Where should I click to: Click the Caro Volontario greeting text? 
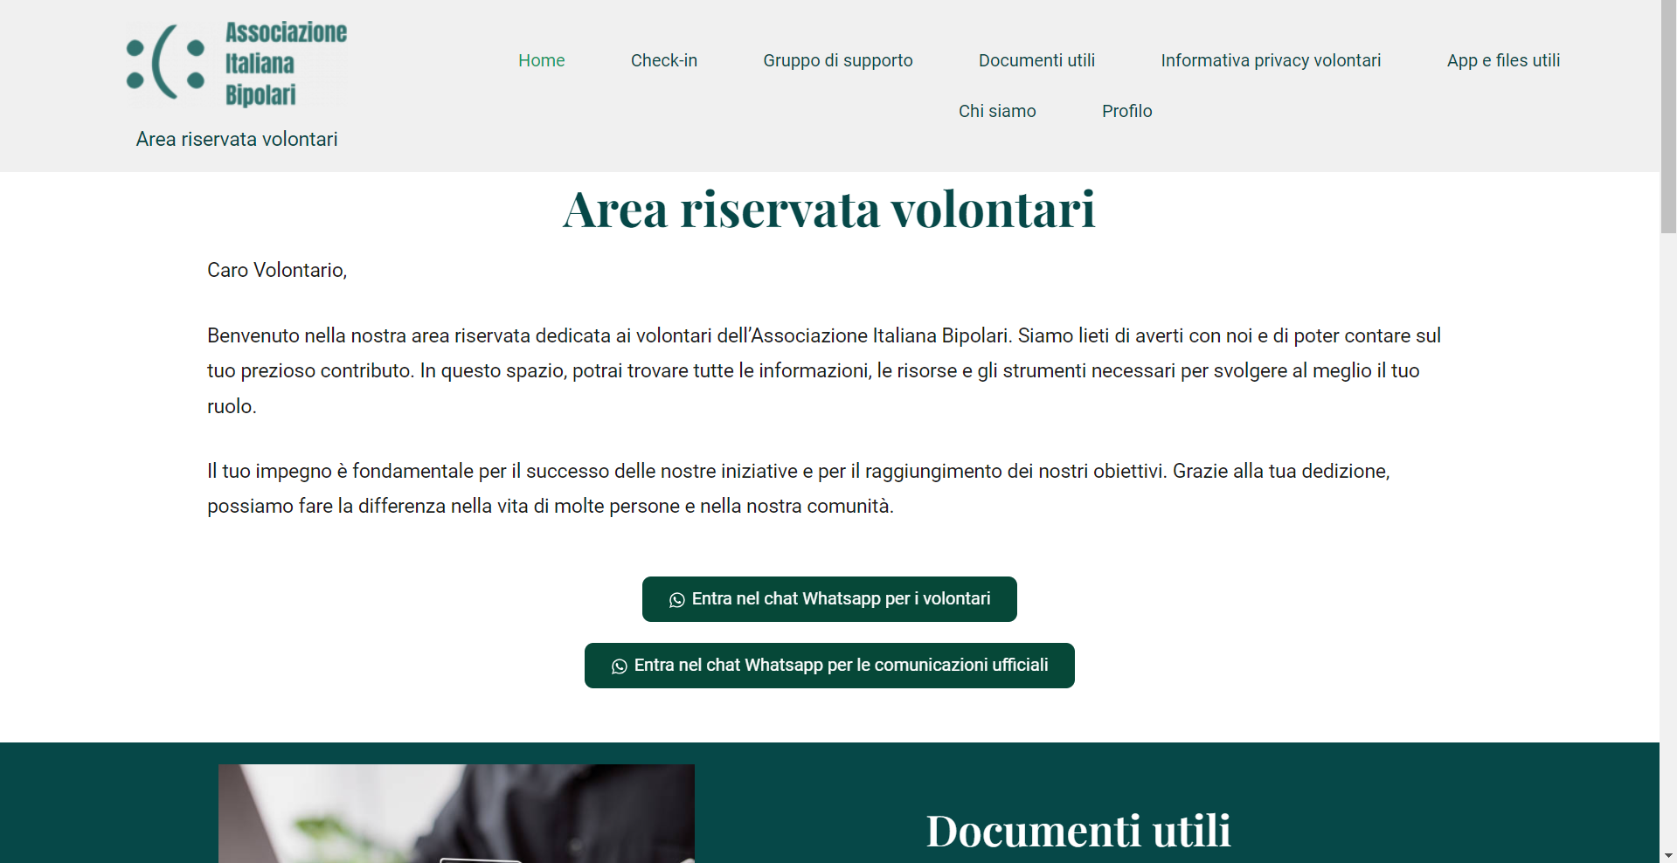[277, 271]
